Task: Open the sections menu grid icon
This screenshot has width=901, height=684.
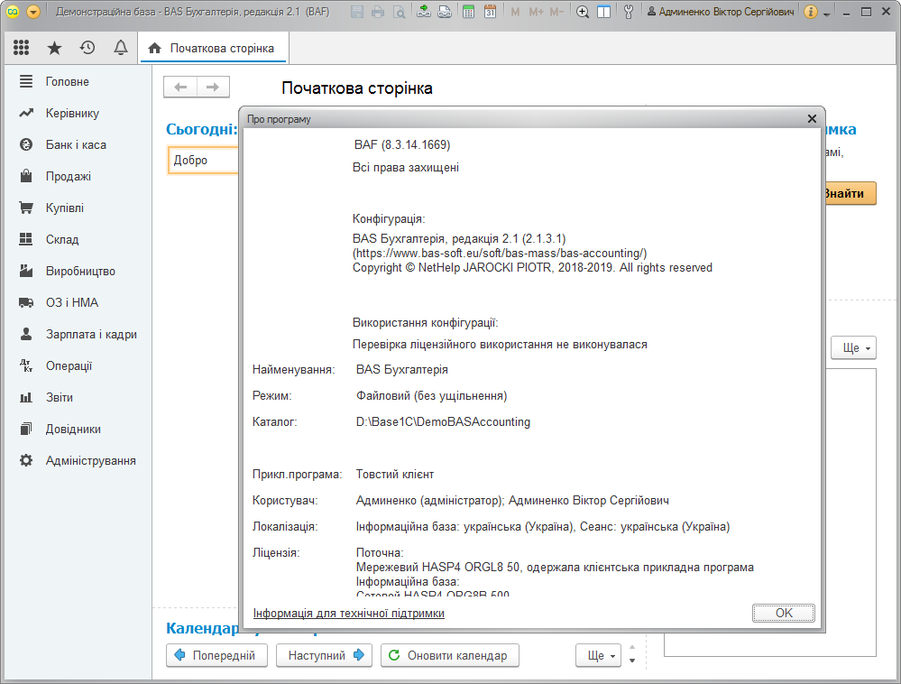Action: [22, 48]
